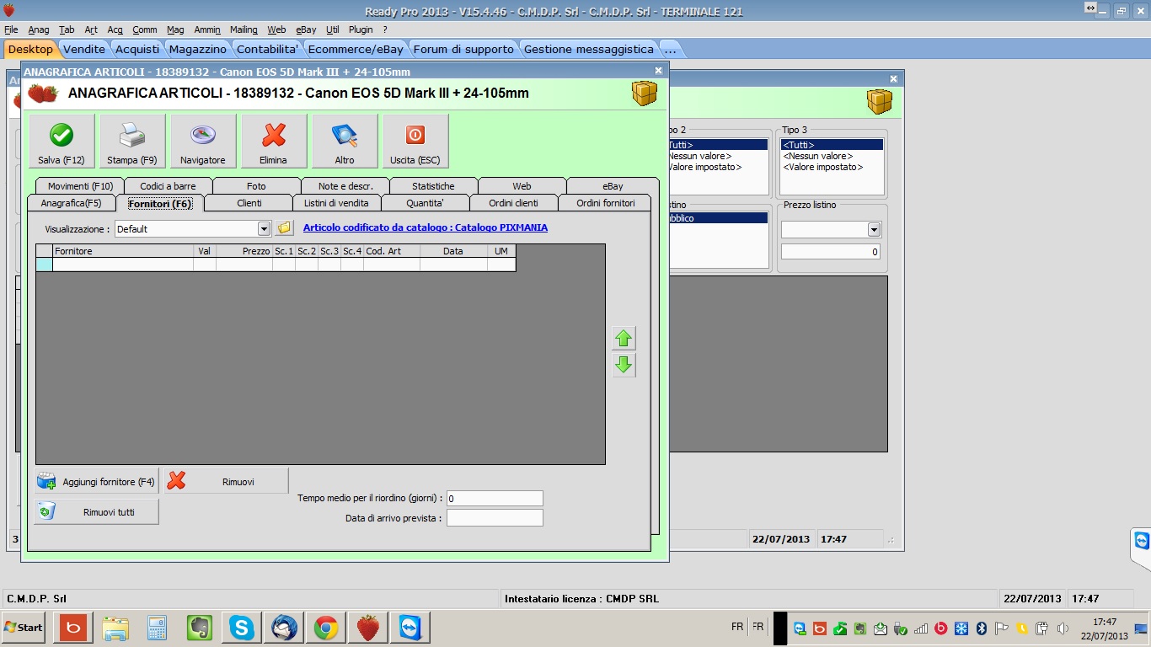
Task: Switch to the Quantita' tab
Action: (425, 203)
